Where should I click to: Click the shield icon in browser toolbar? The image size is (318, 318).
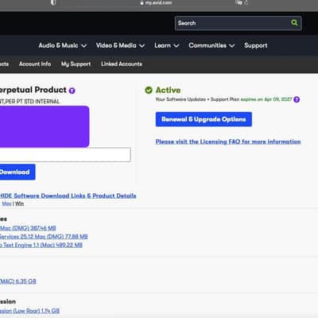pos(53,2)
